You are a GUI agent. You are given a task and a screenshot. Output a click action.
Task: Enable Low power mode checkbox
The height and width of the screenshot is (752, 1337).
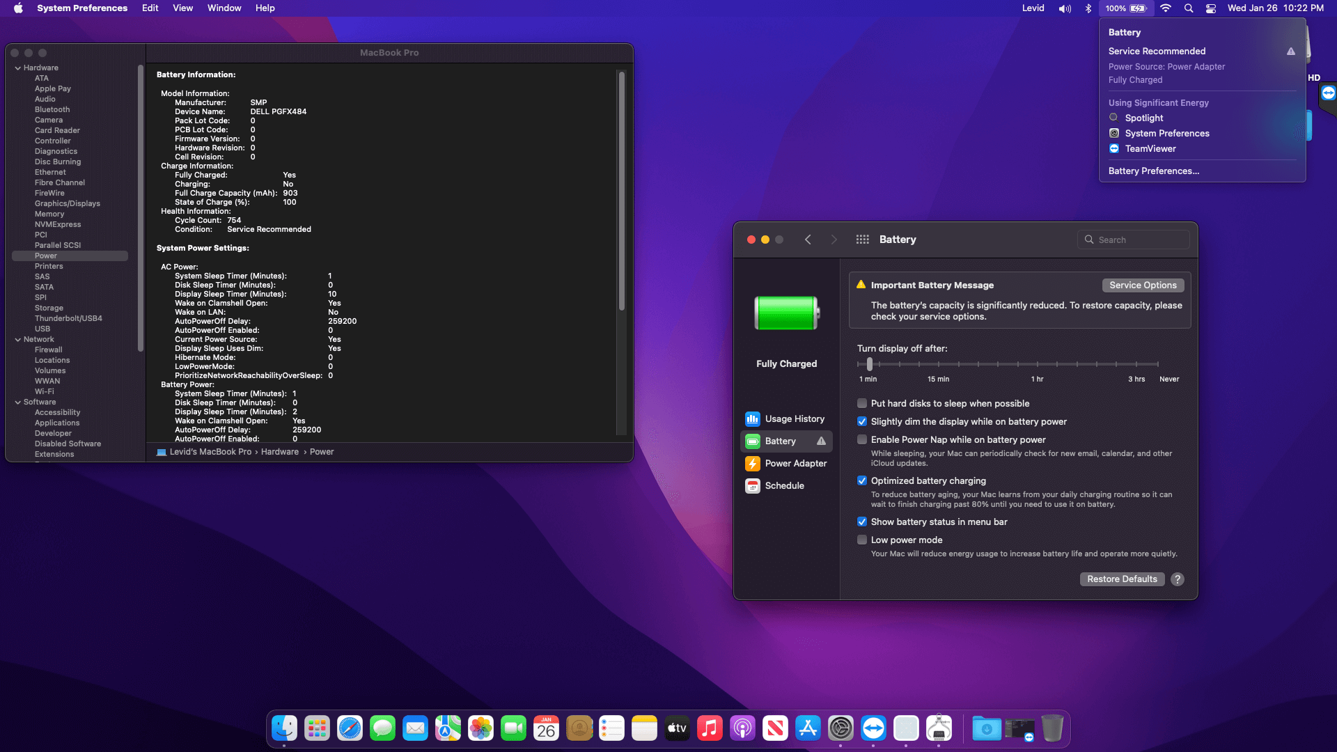tap(862, 540)
